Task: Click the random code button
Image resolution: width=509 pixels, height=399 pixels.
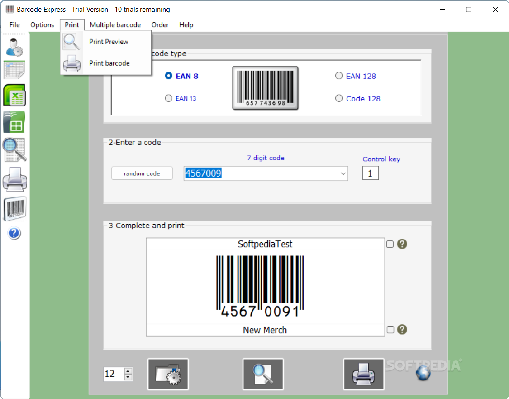Action: pos(142,173)
